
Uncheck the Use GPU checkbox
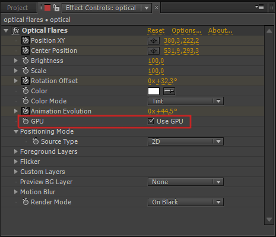(151, 121)
